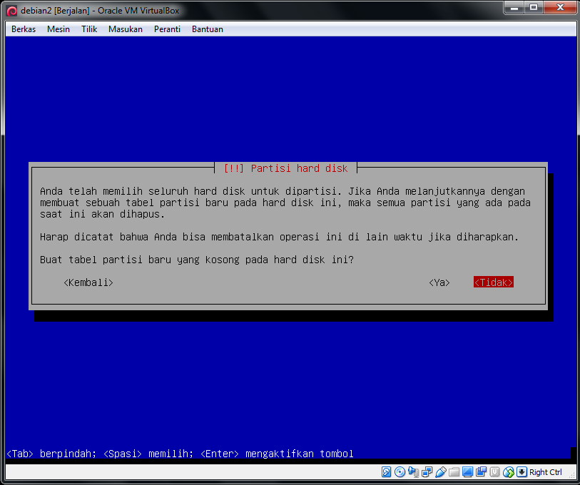Click the USB devices status icon
580x485 pixels.
point(441,471)
